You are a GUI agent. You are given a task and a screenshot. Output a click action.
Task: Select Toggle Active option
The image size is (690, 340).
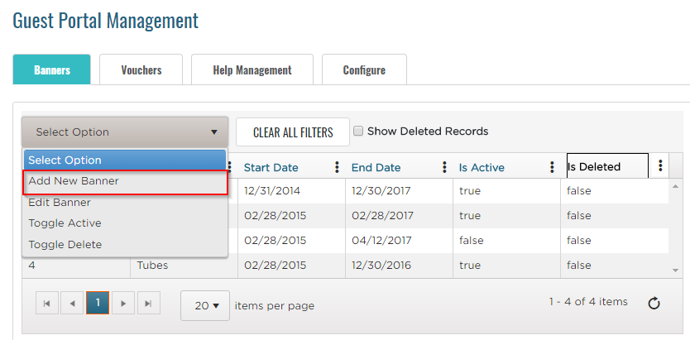[65, 223]
